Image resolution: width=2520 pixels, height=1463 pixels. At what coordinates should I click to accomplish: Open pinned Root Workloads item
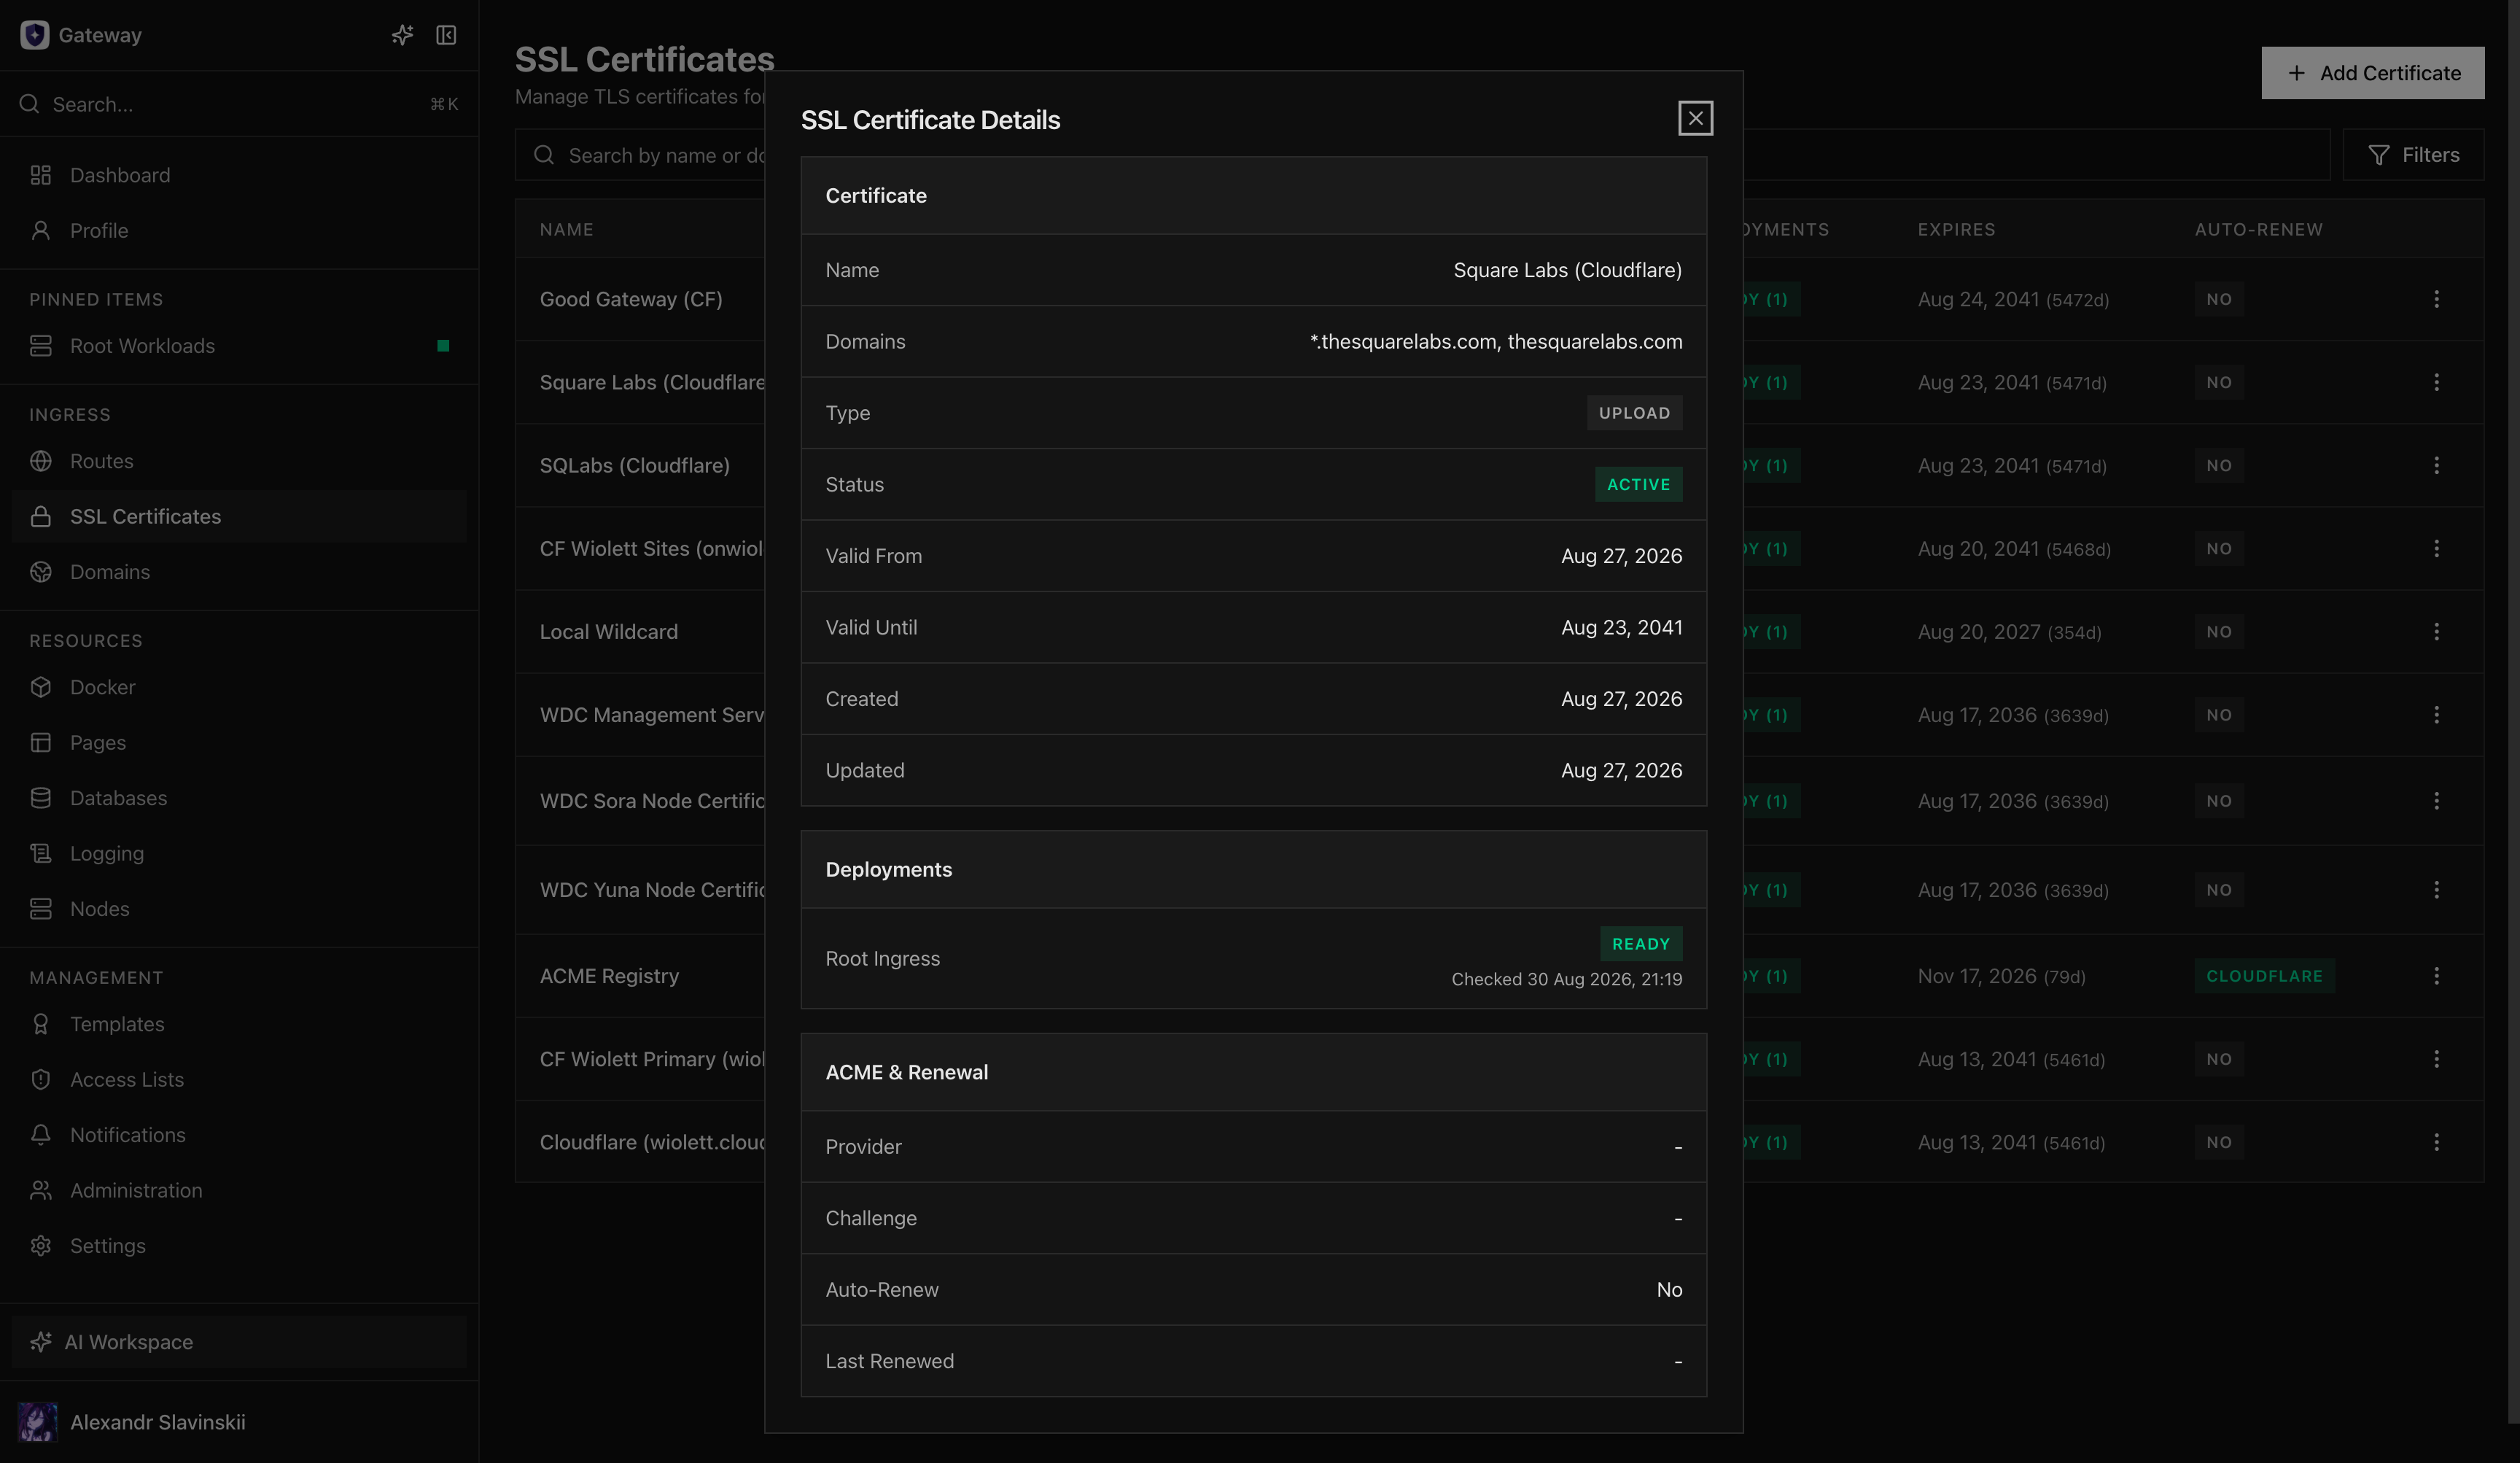tap(239, 346)
